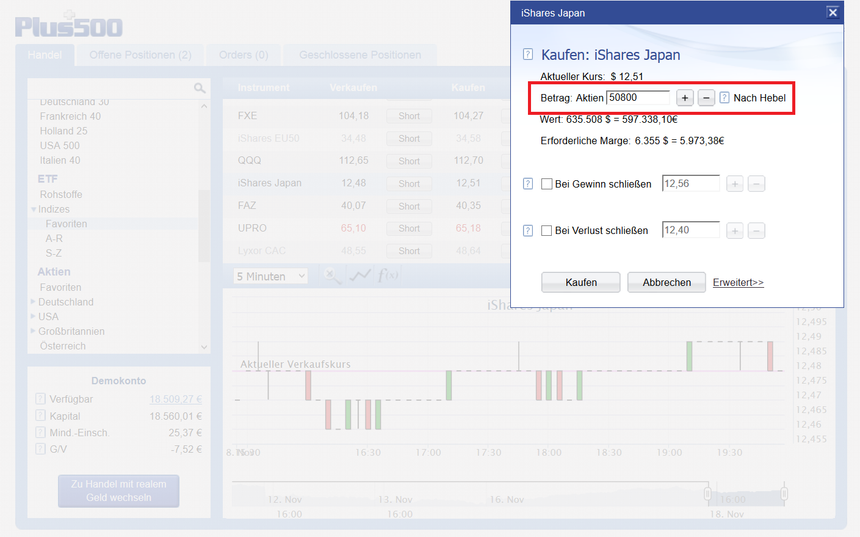
Task: Open the Verfügbar amount link 18.509,27 €
Action: (x=176, y=399)
